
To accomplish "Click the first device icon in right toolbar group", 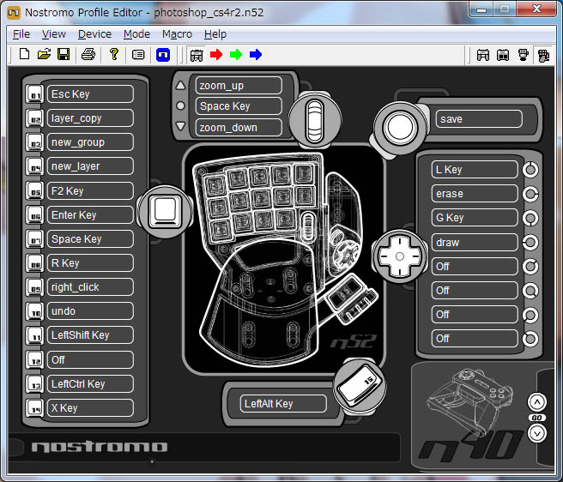I will click(x=483, y=55).
